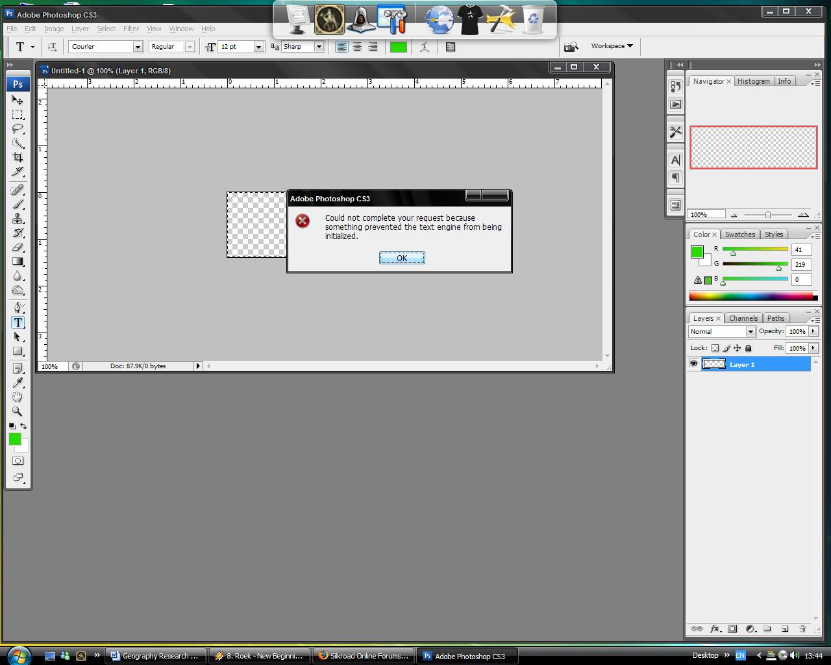Select the Brush tool
This screenshot has width=831, height=665.
click(x=18, y=204)
